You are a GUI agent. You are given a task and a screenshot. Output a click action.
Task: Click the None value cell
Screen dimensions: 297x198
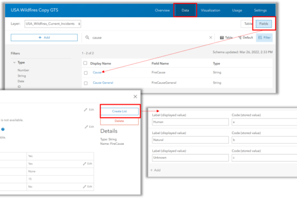(x=60, y=171)
